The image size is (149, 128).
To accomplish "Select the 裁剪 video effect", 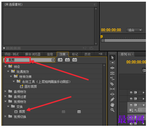I will click(22, 112).
